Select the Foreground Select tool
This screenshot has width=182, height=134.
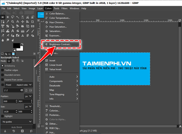point(32,17)
